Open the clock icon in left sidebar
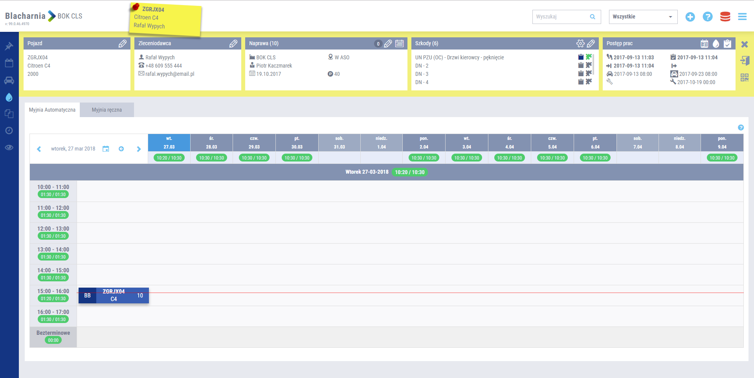 click(x=9, y=130)
